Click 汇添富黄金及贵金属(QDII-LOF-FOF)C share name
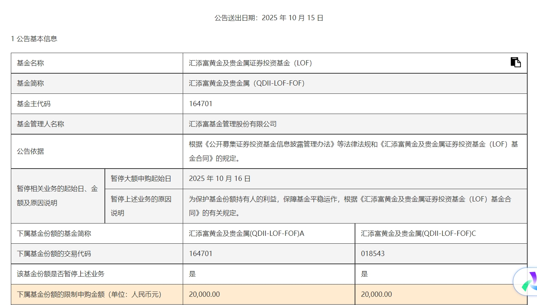 pos(418,234)
